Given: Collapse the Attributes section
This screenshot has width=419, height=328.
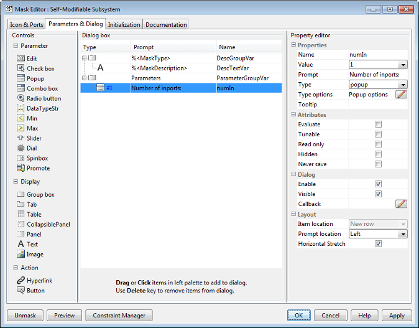Looking at the screenshot, I should [x=293, y=115].
